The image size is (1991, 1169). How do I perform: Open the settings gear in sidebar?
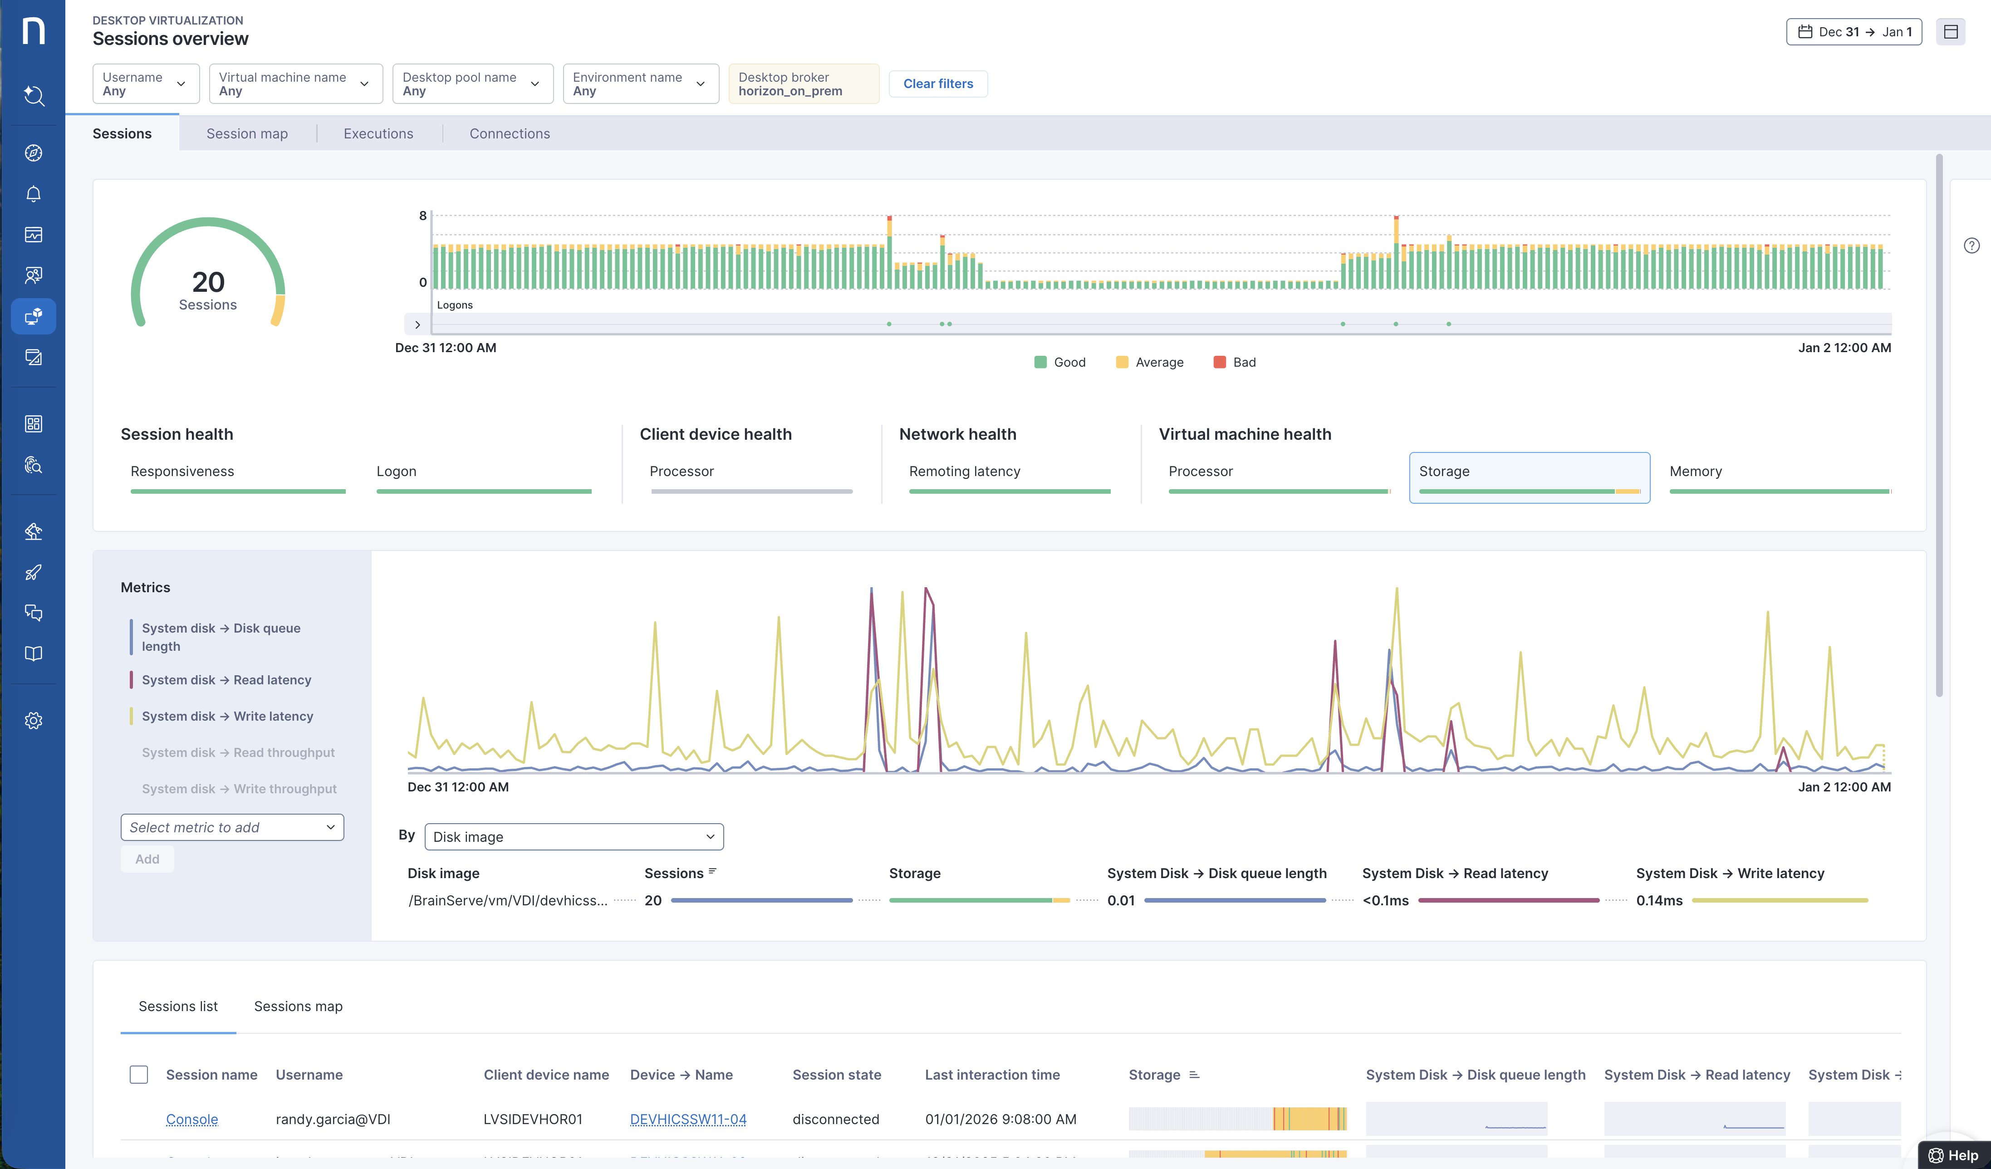33,720
